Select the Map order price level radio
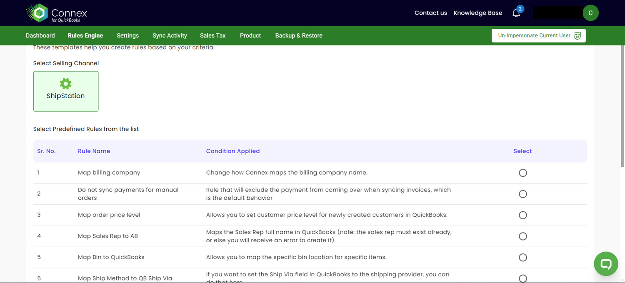This screenshot has height=283, width=625. (523, 215)
